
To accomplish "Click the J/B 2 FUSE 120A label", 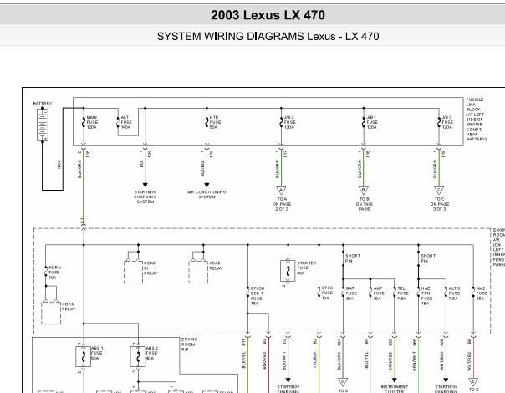I will (290, 122).
